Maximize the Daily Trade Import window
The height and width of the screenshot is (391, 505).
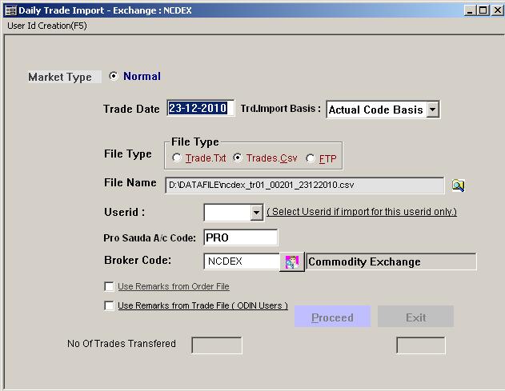(x=483, y=10)
